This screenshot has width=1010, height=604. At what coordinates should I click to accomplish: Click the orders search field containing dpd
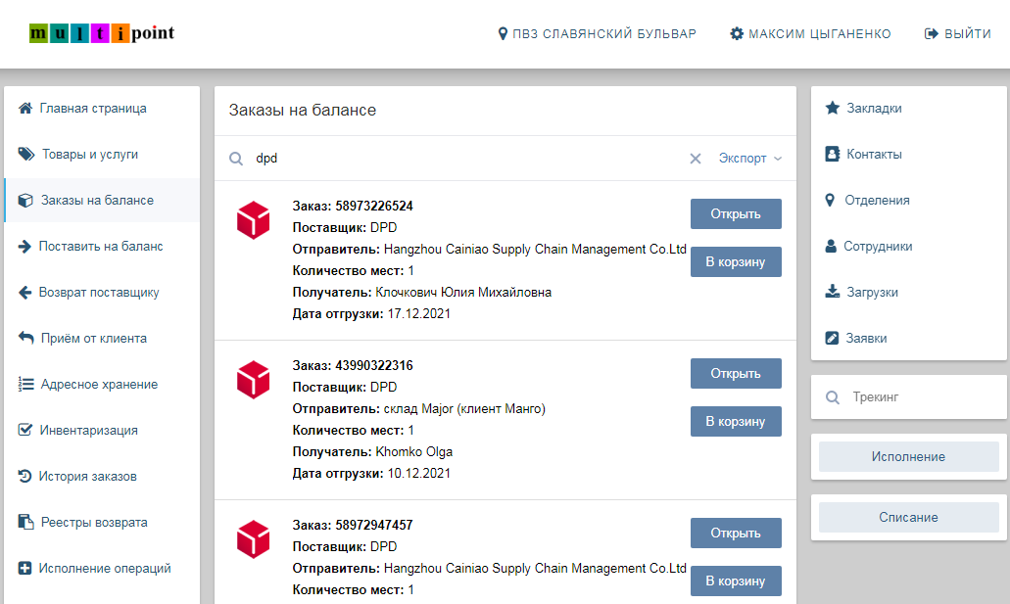pos(467,159)
